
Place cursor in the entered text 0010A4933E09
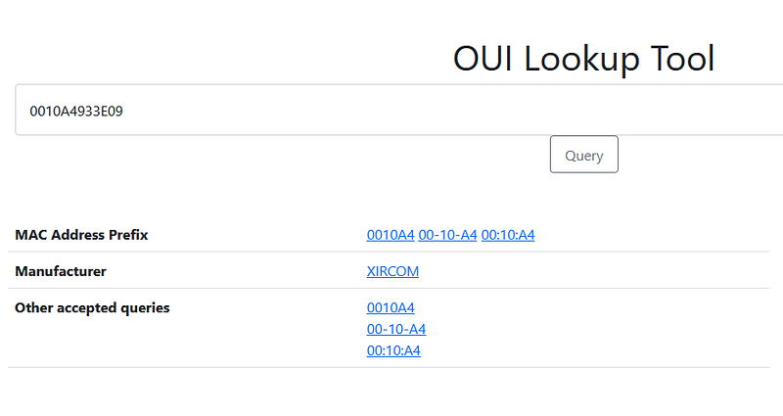click(76, 111)
